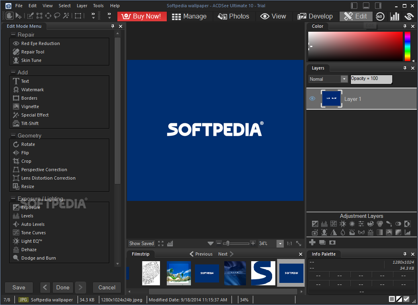Select the Selection Brush tool
Screen dimensions: 418x305
coord(31,16)
